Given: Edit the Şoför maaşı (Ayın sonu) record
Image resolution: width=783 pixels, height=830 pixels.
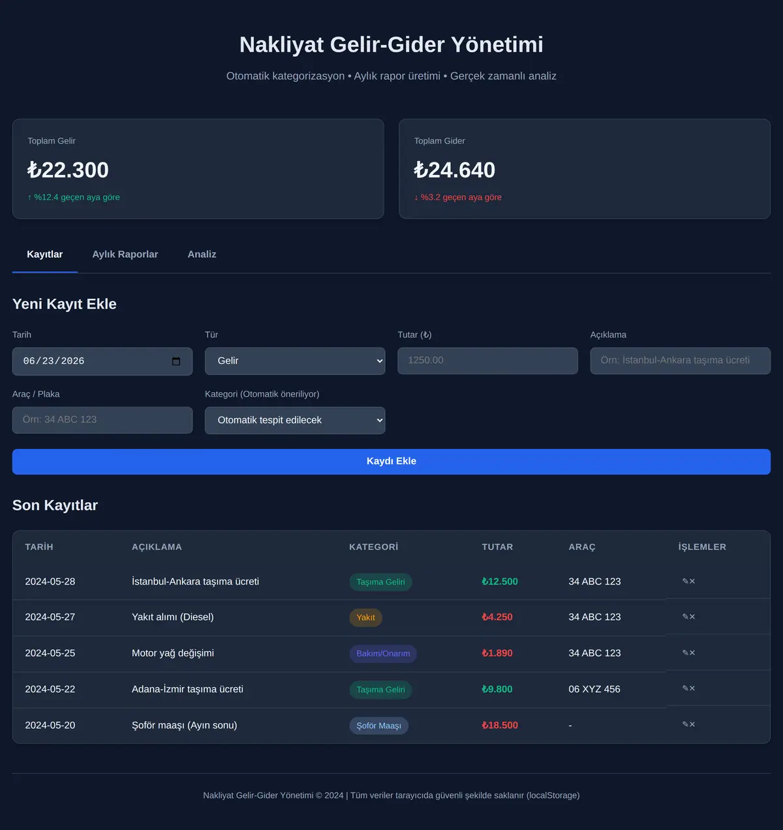Looking at the screenshot, I should (x=685, y=724).
